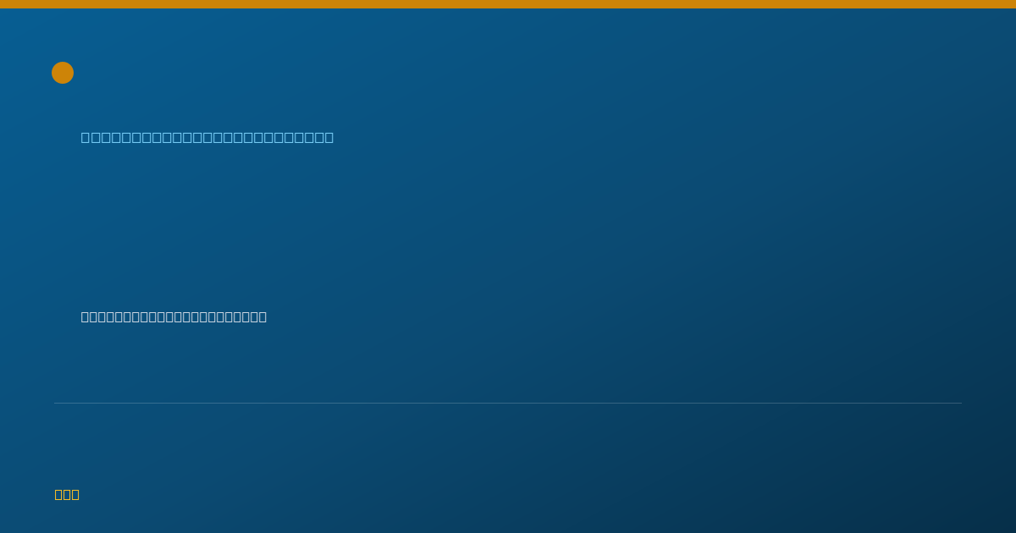Click the last box of the white text line
This screenshot has height=533, width=1016.
[262, 316]
